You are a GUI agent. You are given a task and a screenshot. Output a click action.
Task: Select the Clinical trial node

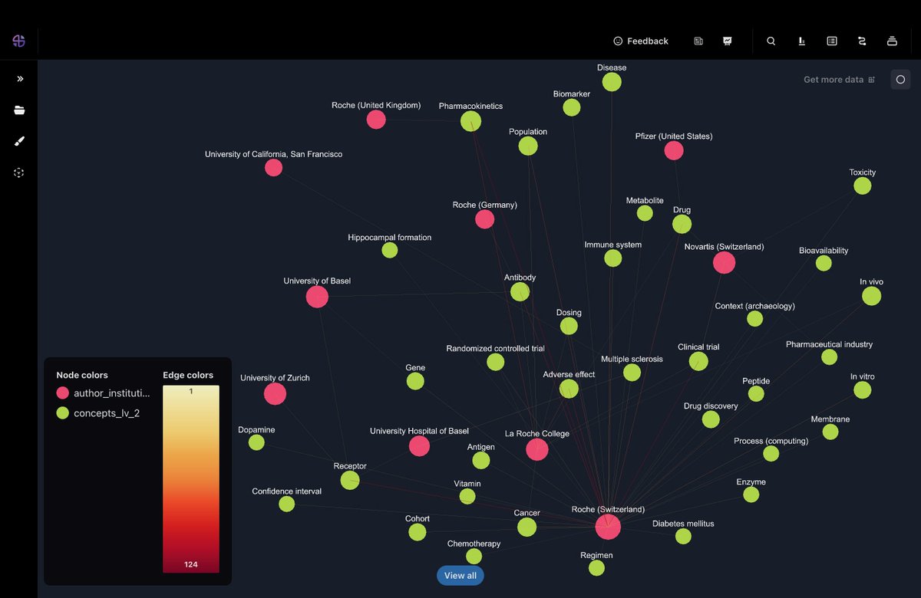[698, 361]
